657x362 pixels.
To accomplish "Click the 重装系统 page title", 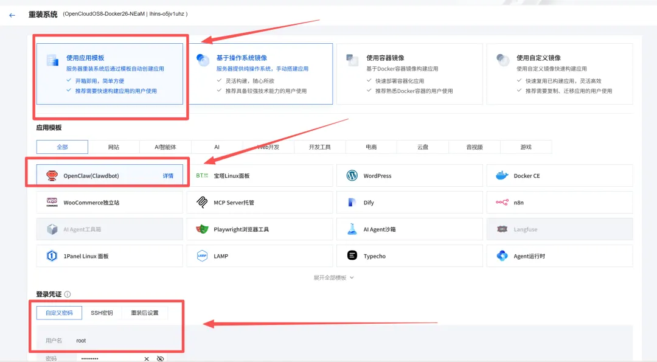I will coord(43,15).
